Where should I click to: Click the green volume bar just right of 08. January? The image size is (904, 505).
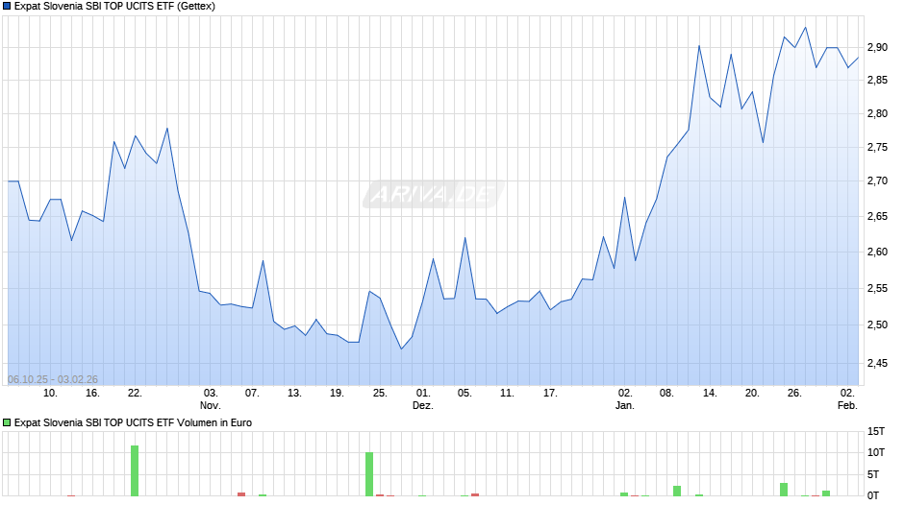pos(677,491)
